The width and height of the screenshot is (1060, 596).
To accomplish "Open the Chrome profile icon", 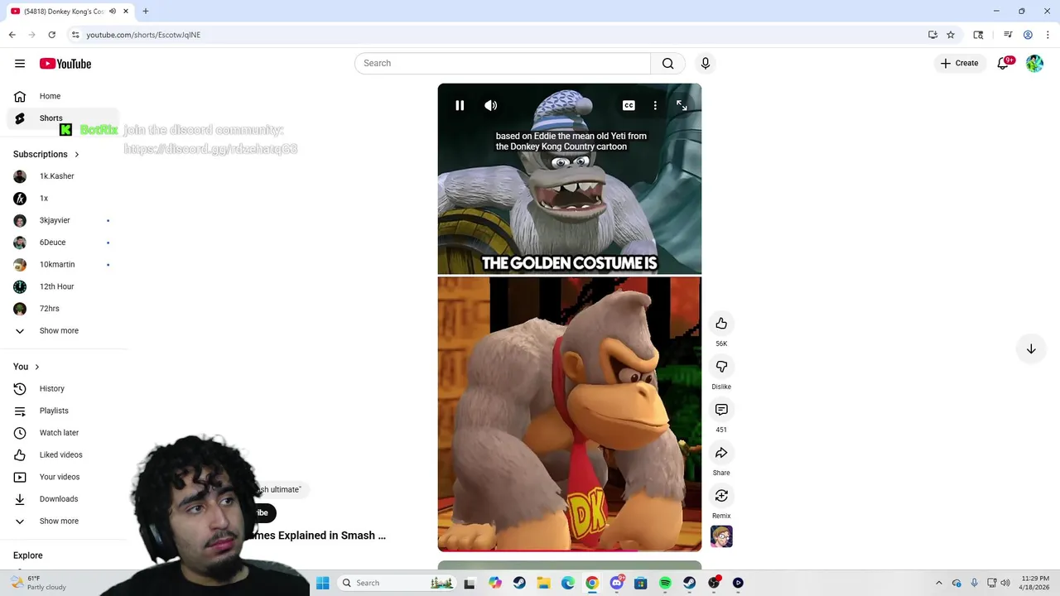I will (x=1028, y=35).
